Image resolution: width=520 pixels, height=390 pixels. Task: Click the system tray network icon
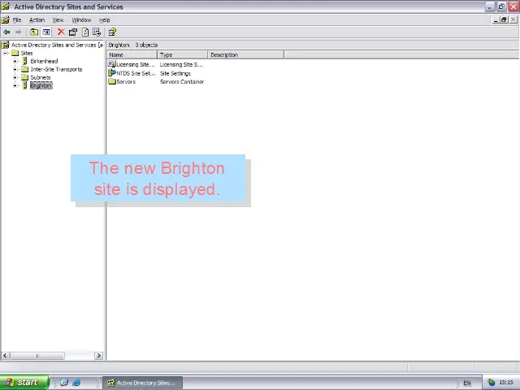click(491, 383)
